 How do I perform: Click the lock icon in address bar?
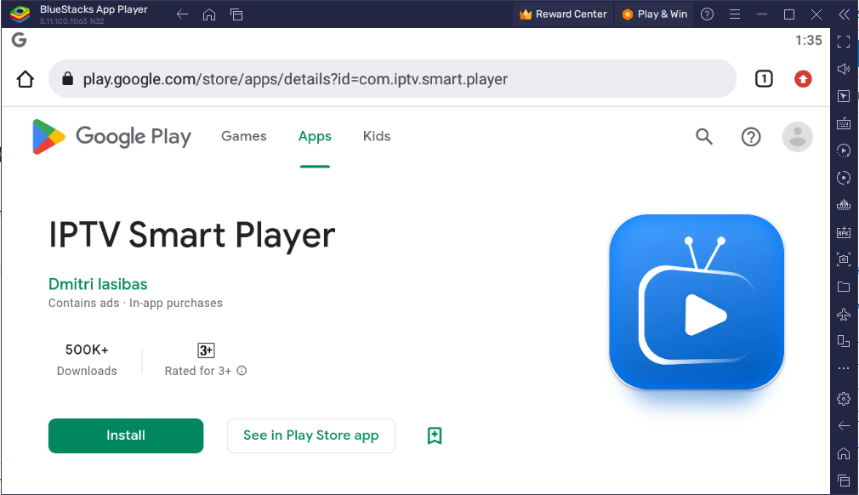click(x=67, y=79)
